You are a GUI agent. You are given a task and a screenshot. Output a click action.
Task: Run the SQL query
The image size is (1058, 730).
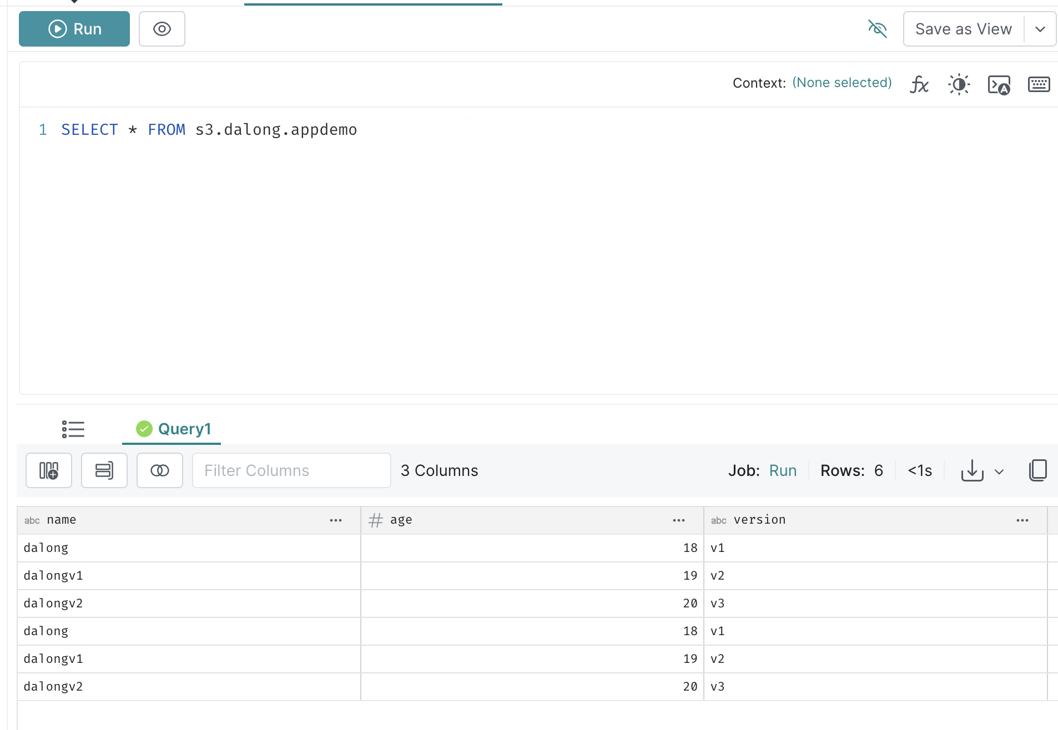(74, 29)
